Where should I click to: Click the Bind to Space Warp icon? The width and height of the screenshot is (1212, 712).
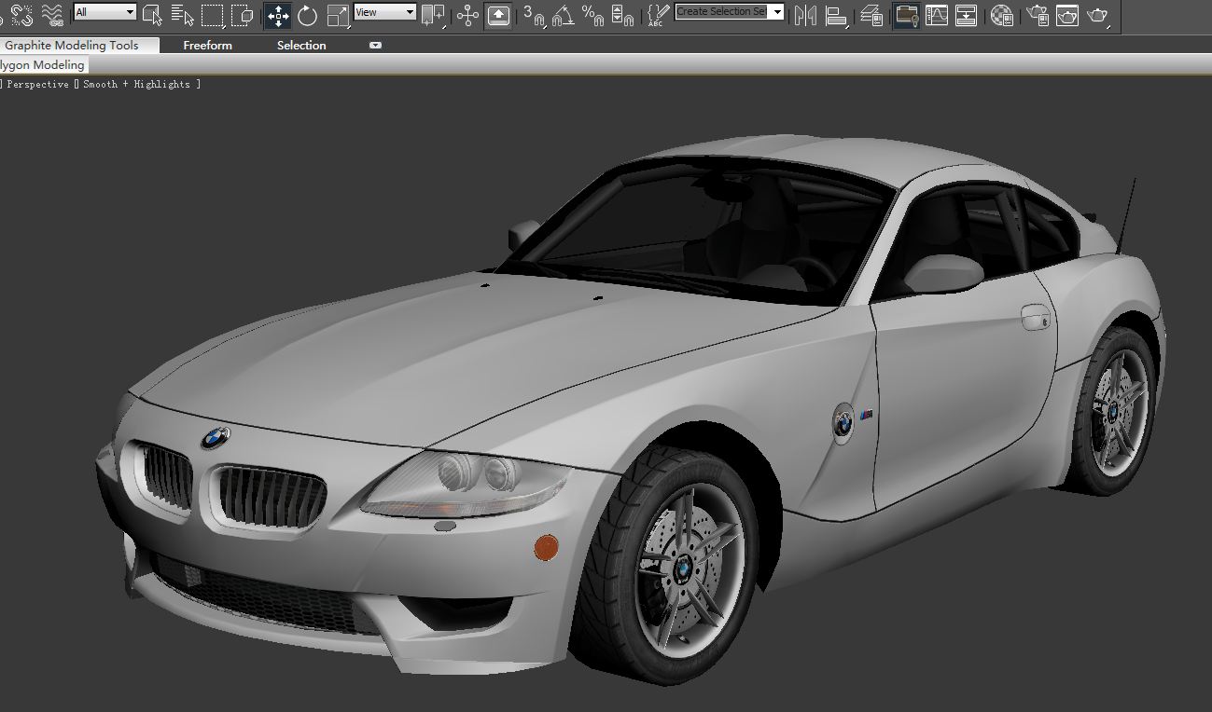coord(53,14)
